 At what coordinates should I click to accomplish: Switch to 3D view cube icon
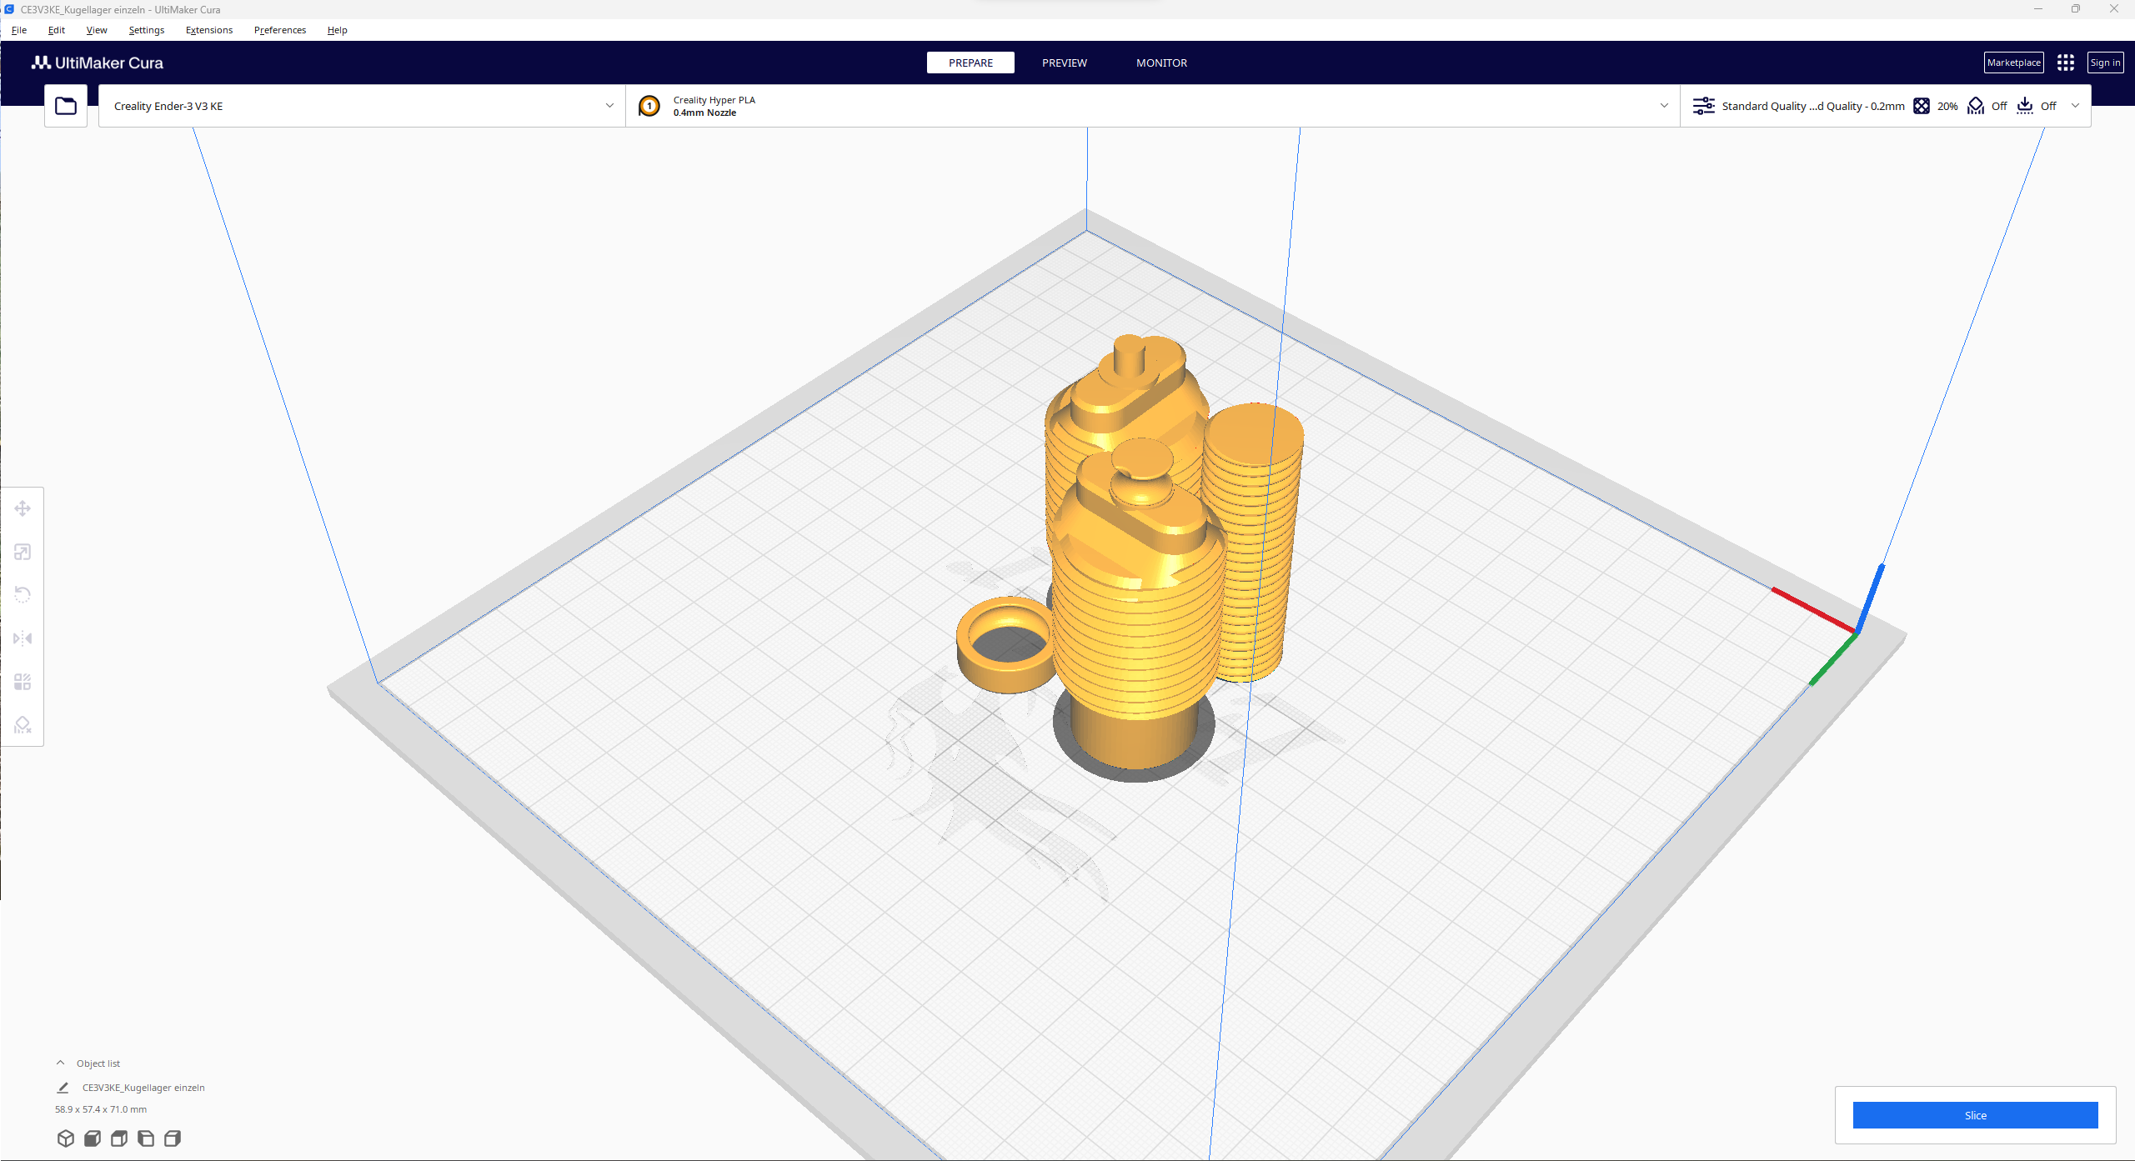66,1138
